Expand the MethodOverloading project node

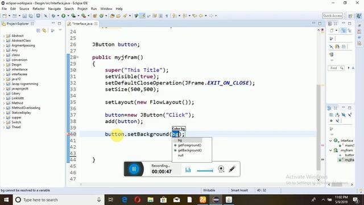tap(4, 108)
